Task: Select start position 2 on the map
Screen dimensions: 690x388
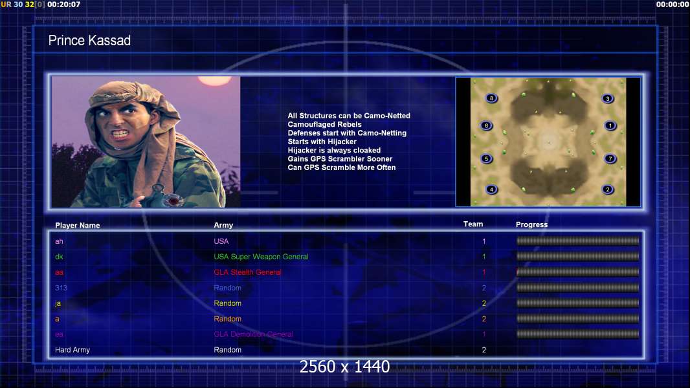Action: (x=608, y=189)
